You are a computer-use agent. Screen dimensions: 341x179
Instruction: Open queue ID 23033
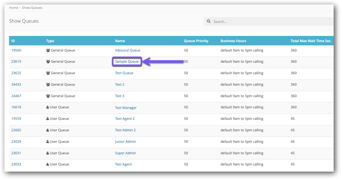coord(16,164)
